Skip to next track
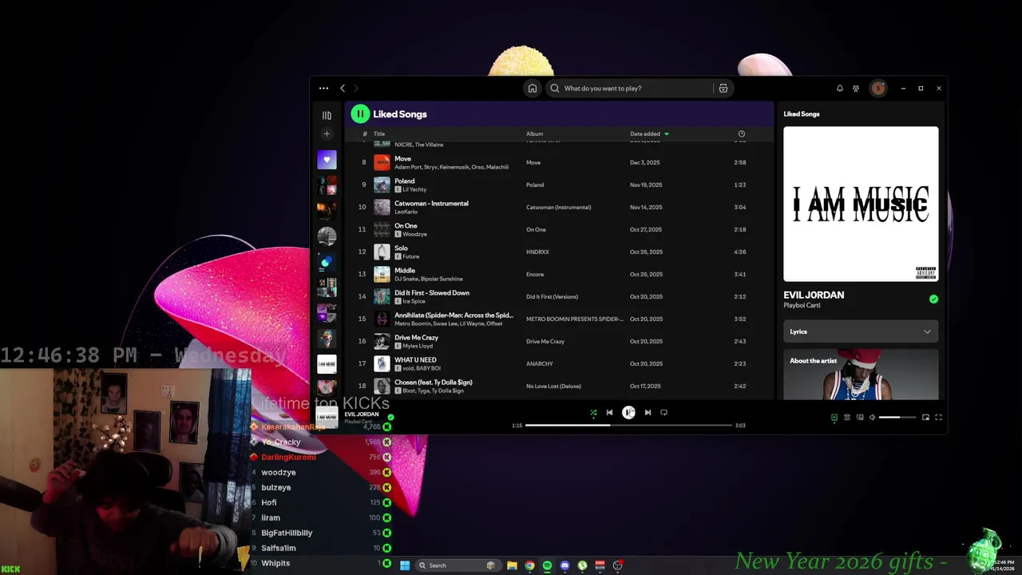Screen dimensions: 1022x575 tap(648, 413)
